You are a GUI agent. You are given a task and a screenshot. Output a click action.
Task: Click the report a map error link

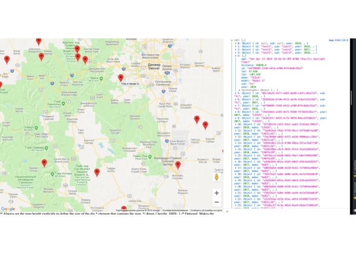(x=206, y=210)
